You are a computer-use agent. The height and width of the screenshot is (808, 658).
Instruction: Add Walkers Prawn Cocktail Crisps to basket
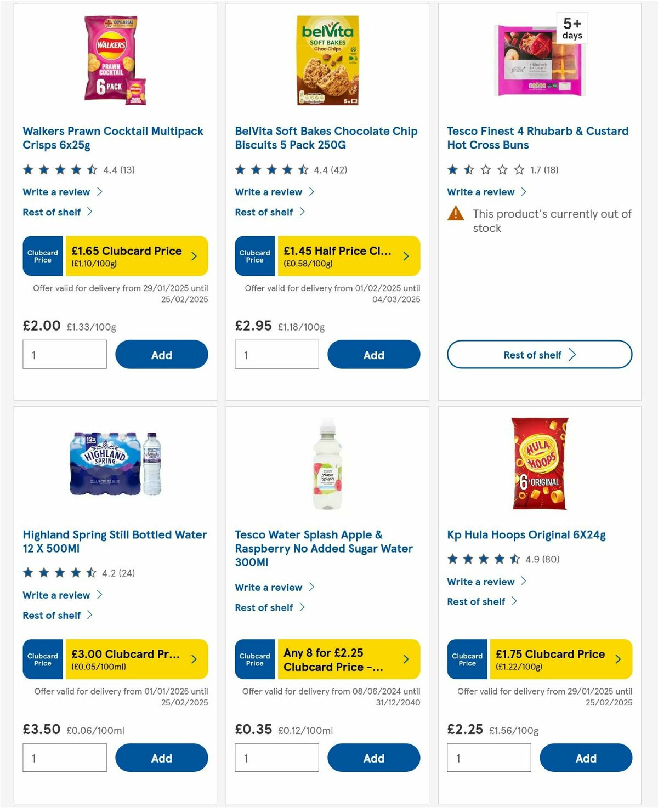coord(161,355)
